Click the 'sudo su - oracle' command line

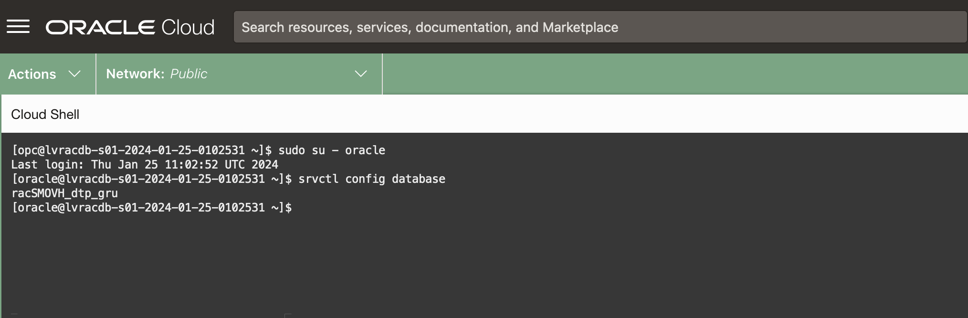[x=331, y=150]
